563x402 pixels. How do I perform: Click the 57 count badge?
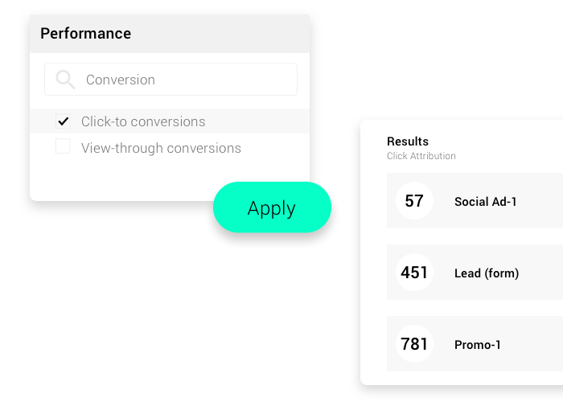point(414,201)
